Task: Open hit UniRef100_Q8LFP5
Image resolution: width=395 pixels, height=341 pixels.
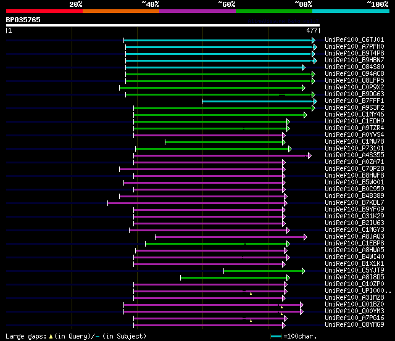Action: [354, 81]
